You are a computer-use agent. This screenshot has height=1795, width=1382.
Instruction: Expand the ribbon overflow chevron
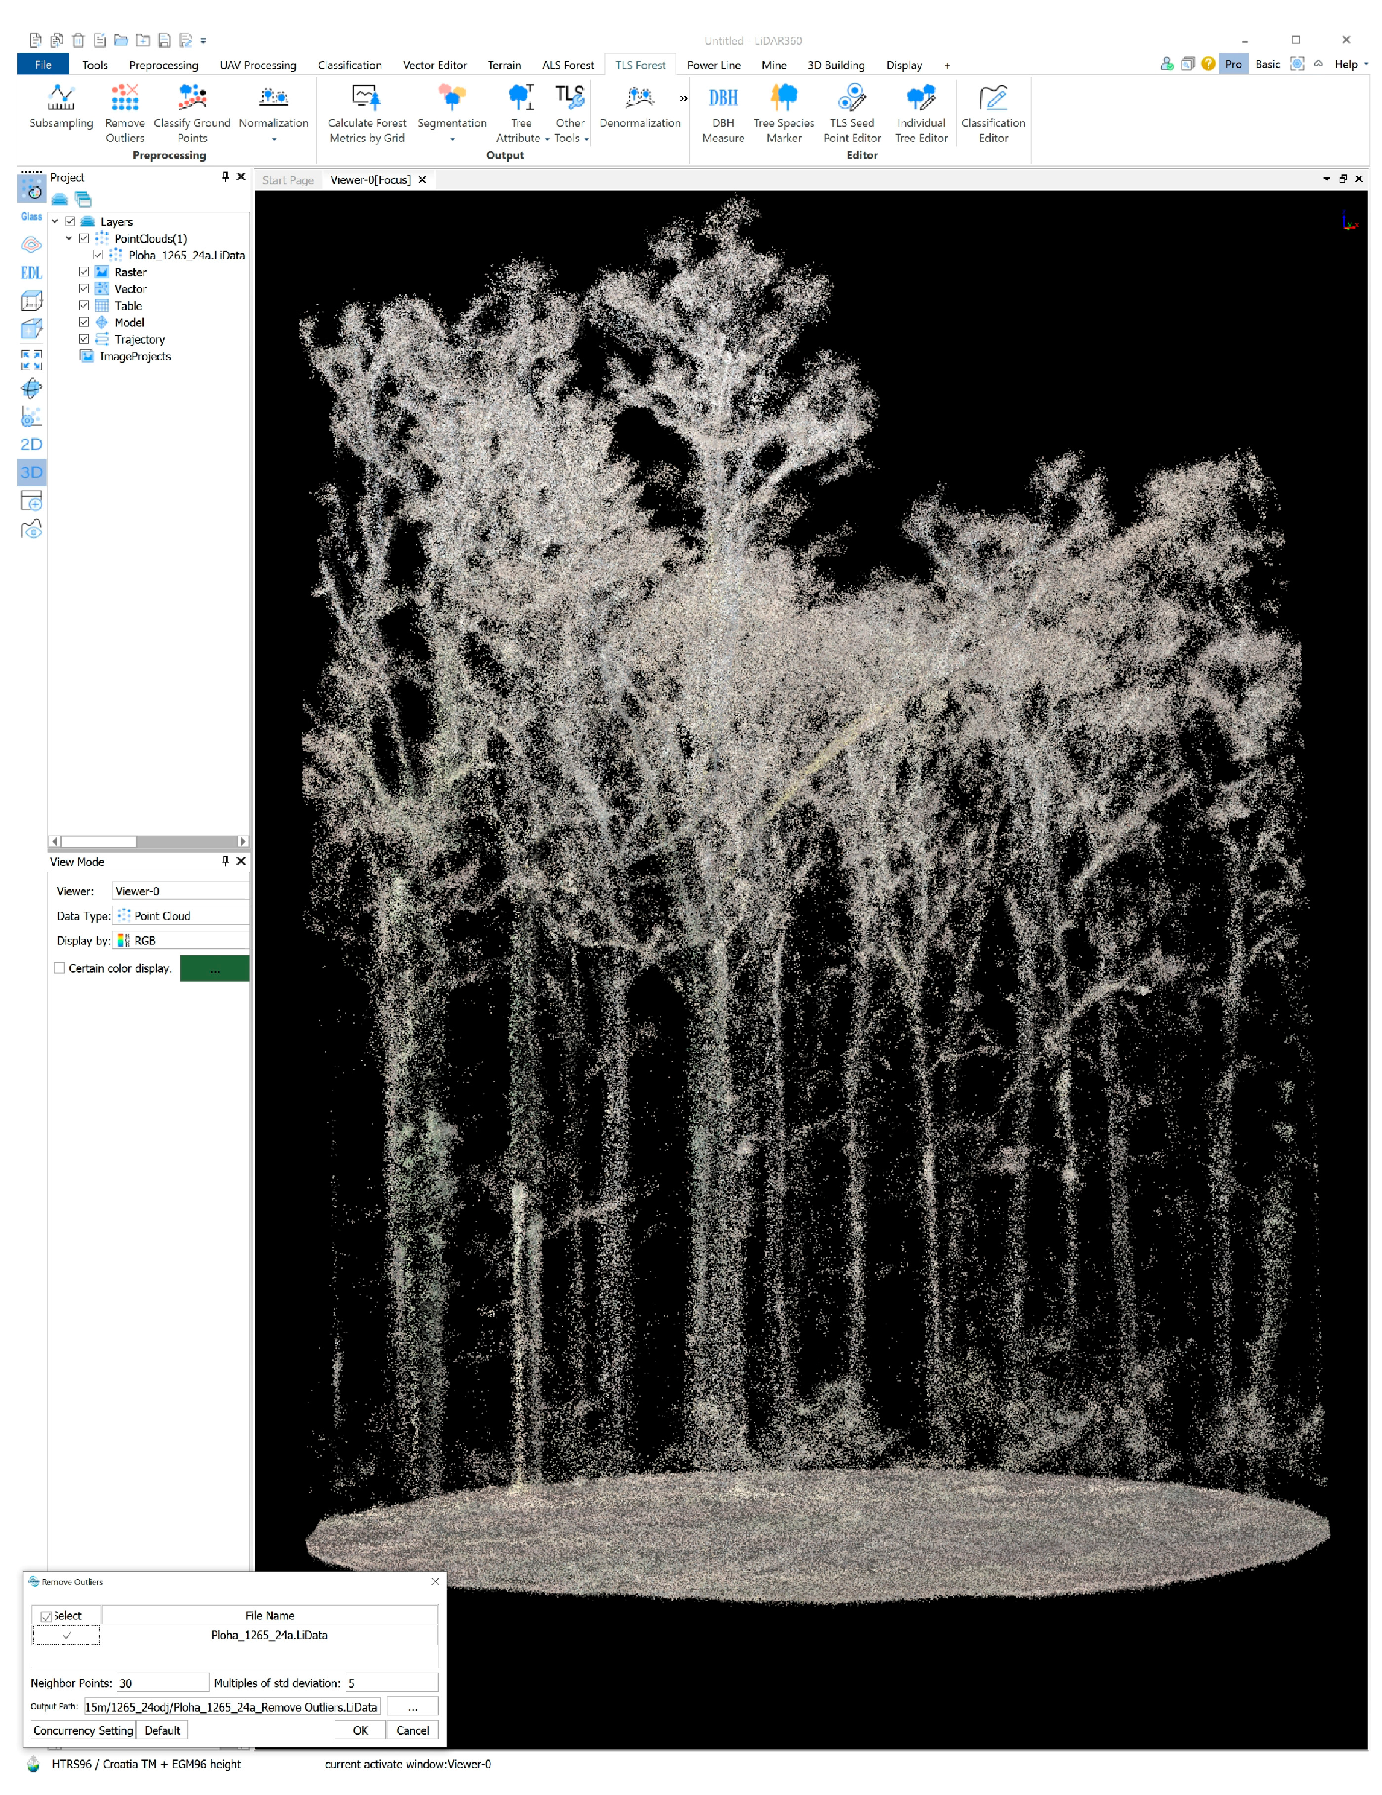(x=683, y=98)
